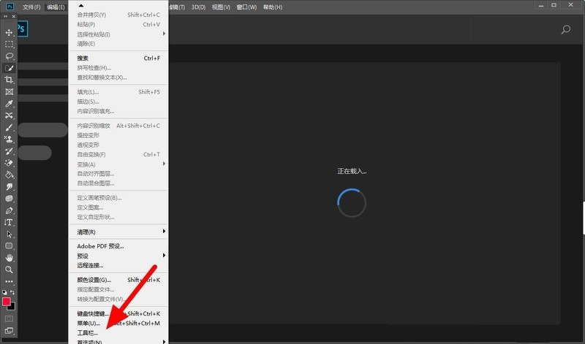Select the Frame tool
The width and height of the screenshot is (585, 344).
point(9,92)
